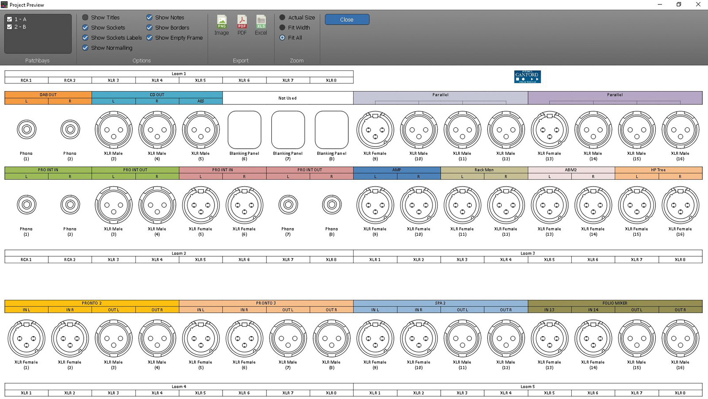708x399 pixels.
Task: Toggle Show Sockets Labels checkbox
Action: click(85, 38)
